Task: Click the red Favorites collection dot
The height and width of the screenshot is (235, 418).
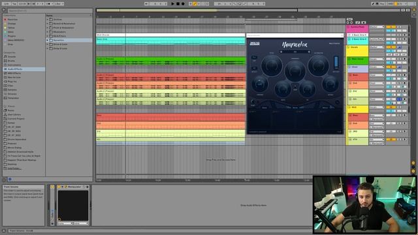Action: pyautogui.click(x=5, y=20)
